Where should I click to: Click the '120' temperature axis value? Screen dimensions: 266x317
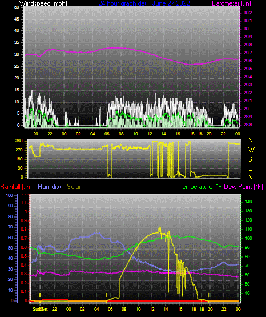[x=248, y=220]
